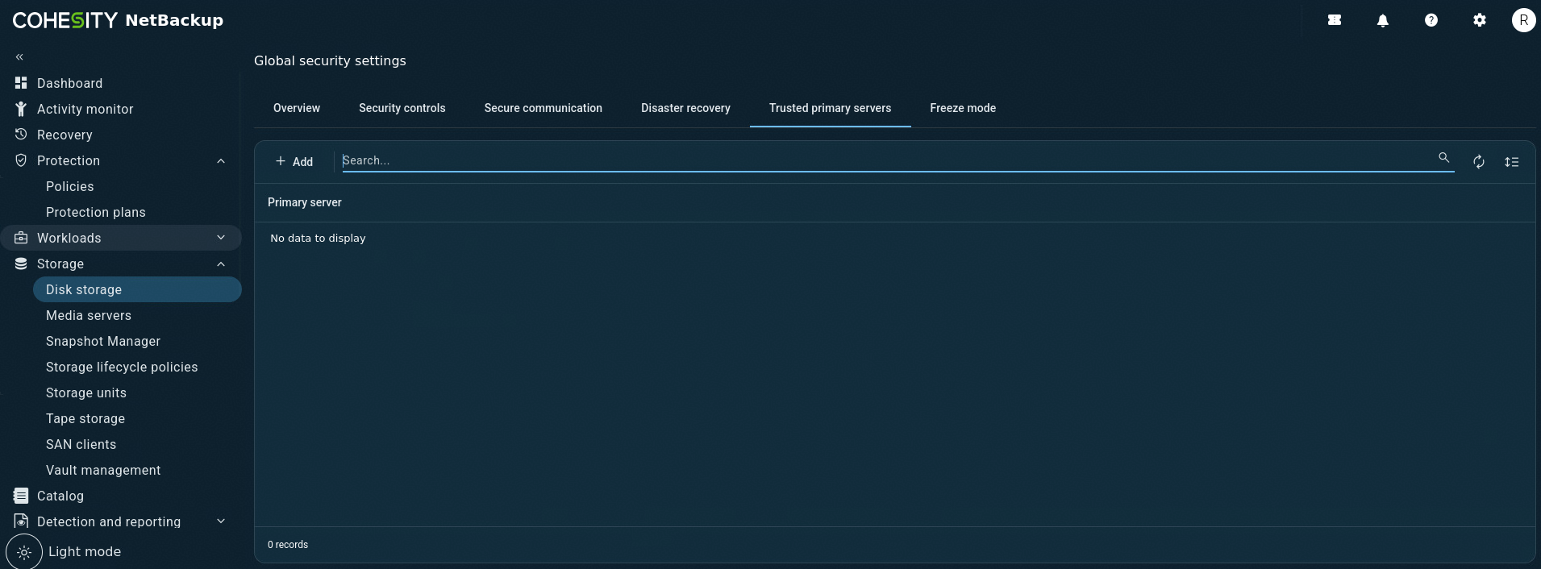The image size is (1541, 569).
Task: Click the Activity monitor icon
Action: click(21, 109)
